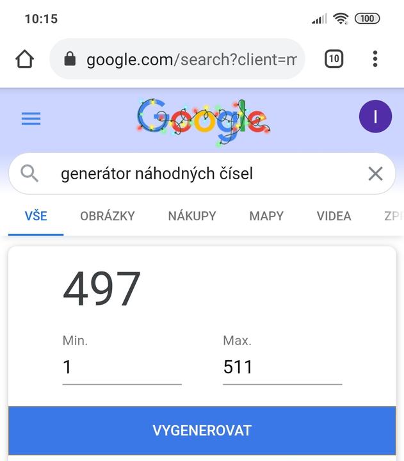Tap the search box with the query text

tap(192, 173)
